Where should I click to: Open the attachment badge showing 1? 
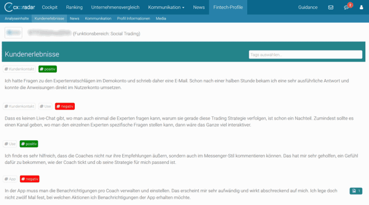(x=356, y=191)
